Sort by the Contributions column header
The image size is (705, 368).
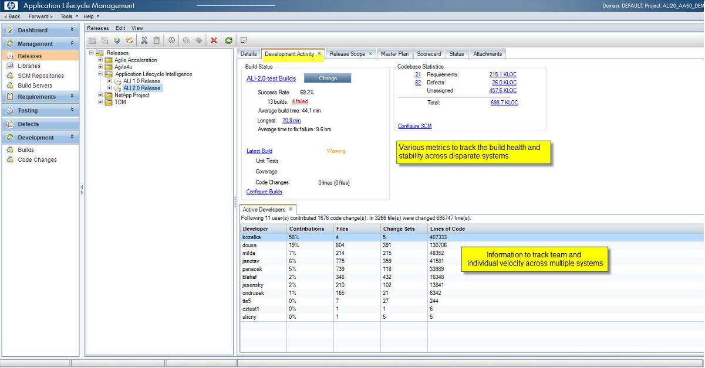pyautogui.click(x=310, y=229)
